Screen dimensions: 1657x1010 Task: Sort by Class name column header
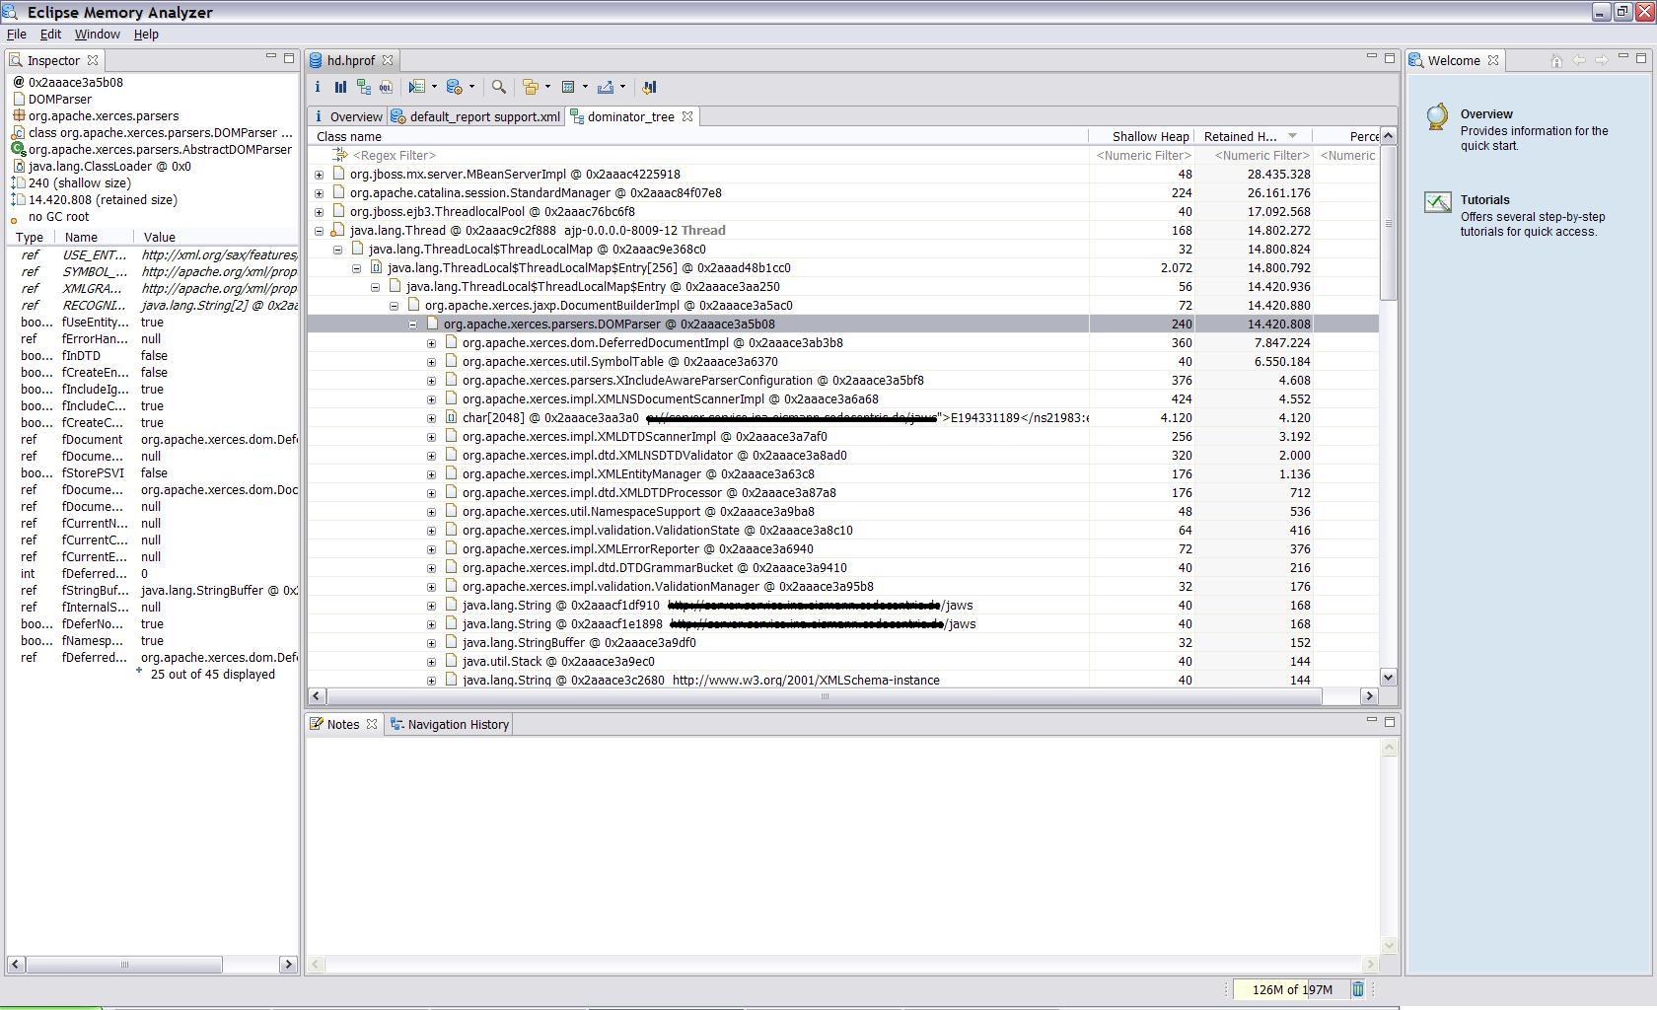(698, 136)
